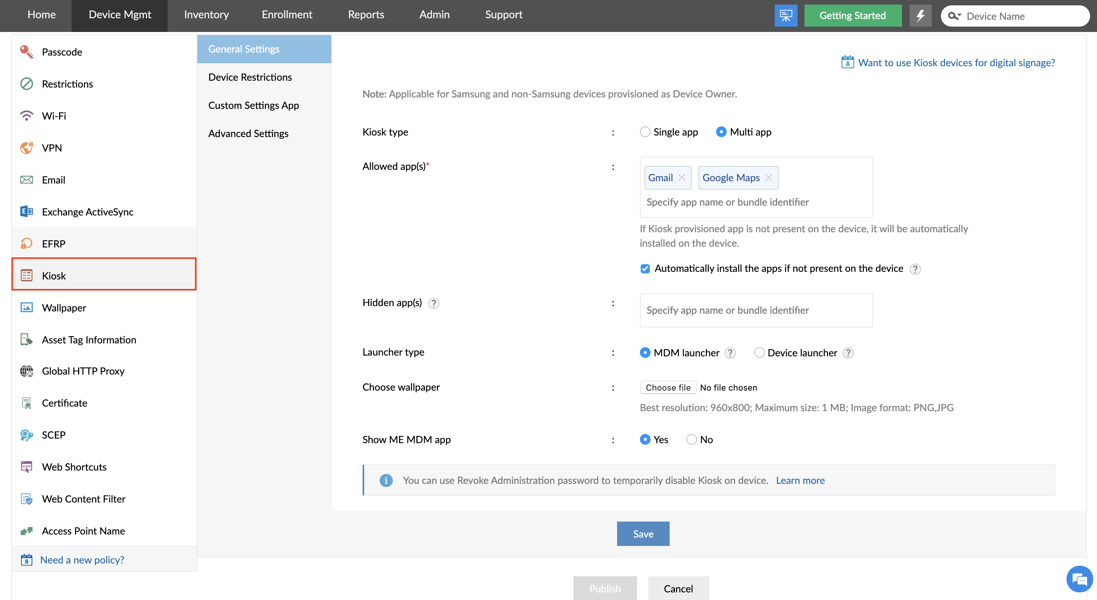The height and width of the screenshot is (600, 1097).
Task: Uncheck automatically install apps checkbox
Action: click(645, 268)
